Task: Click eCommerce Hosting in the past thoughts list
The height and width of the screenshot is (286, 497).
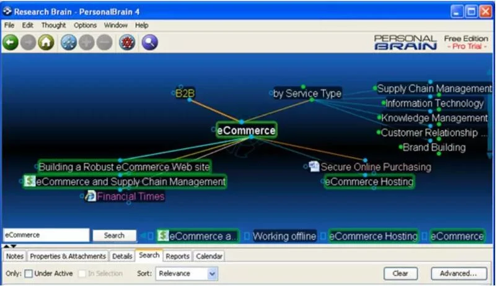Action: (374, 236)
